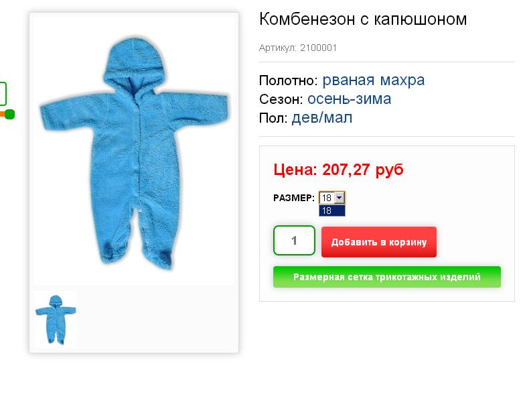Grab the green round slider handle
Screen dimensions: 521x405
tap(9, 114)
